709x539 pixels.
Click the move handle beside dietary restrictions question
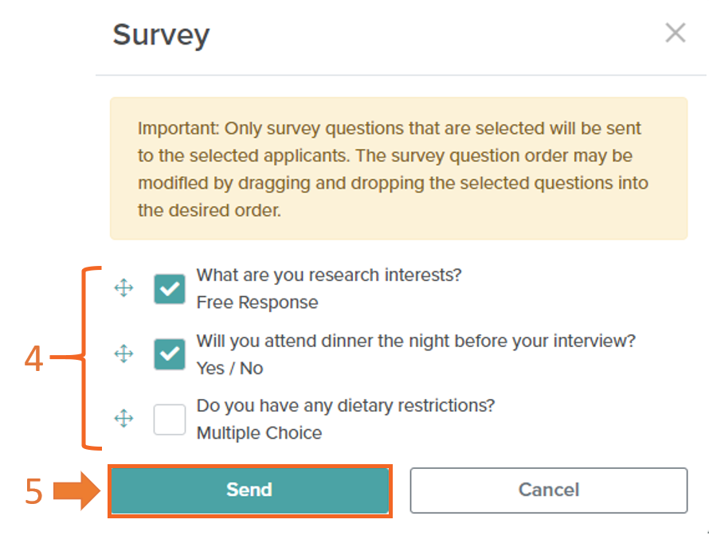point(124,418)
